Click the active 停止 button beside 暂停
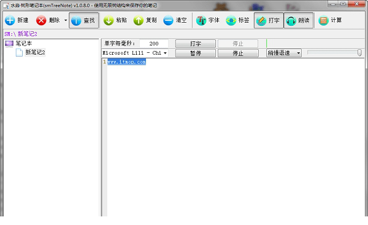The image size is (368, 225). tap(238, 53)
